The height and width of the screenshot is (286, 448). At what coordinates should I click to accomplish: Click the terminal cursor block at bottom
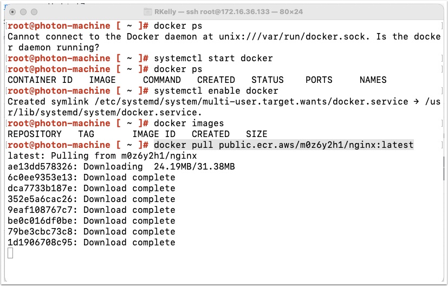pyautogui.click(x=10, y=253)
